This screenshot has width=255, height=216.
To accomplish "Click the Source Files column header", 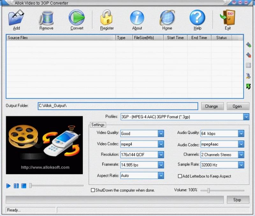I will 61,38.
